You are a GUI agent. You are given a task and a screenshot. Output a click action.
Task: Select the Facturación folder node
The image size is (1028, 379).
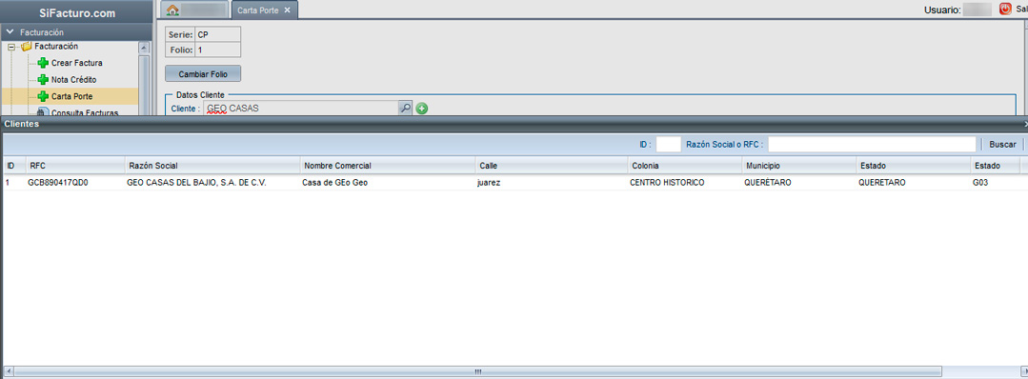[x=55, y=47]
